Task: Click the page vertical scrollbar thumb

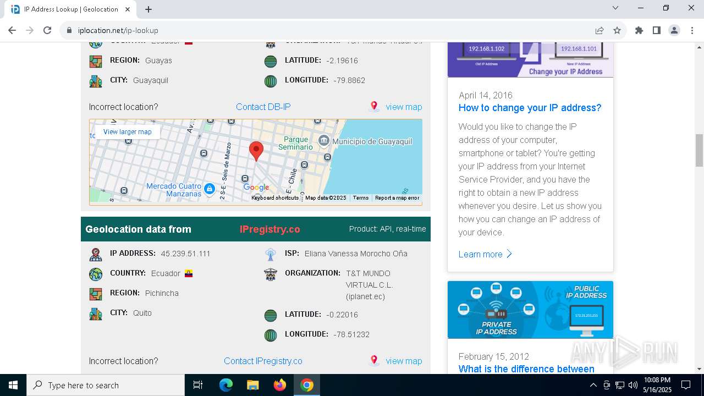Action: pos(699,150)
